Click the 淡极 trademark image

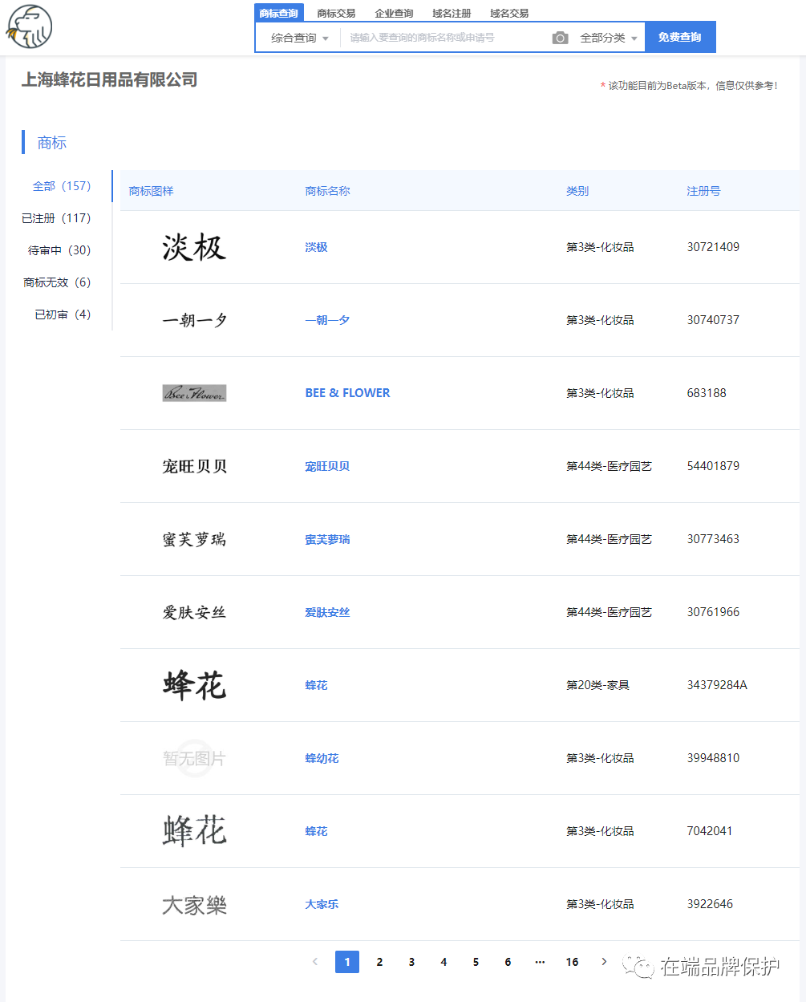pos(194,247)
